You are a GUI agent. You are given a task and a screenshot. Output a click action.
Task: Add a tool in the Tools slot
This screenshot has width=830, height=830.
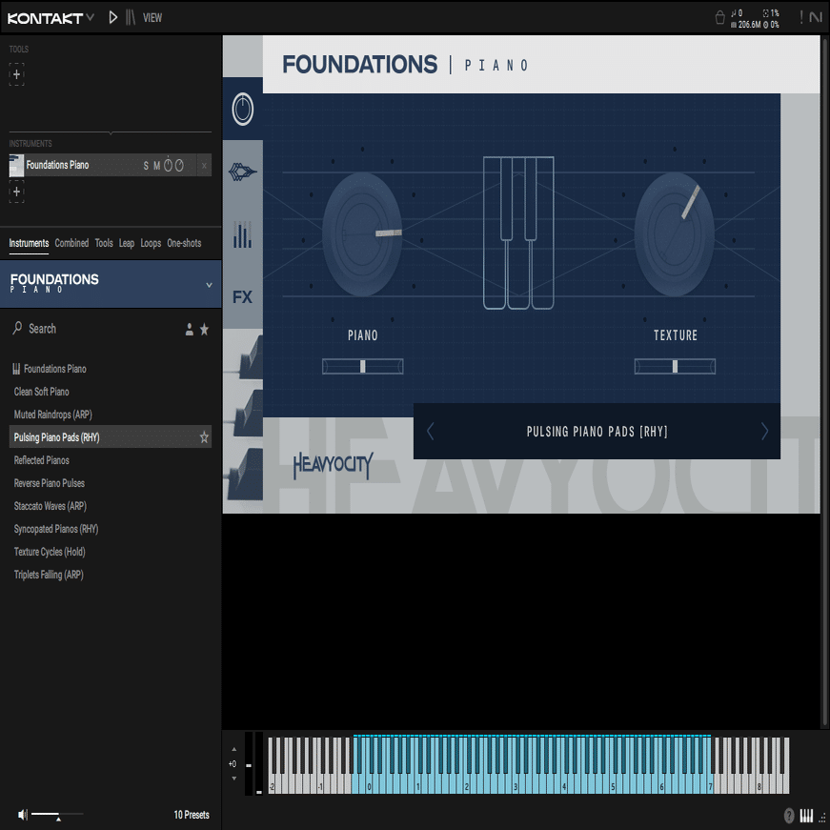click(x=16, y=74)
